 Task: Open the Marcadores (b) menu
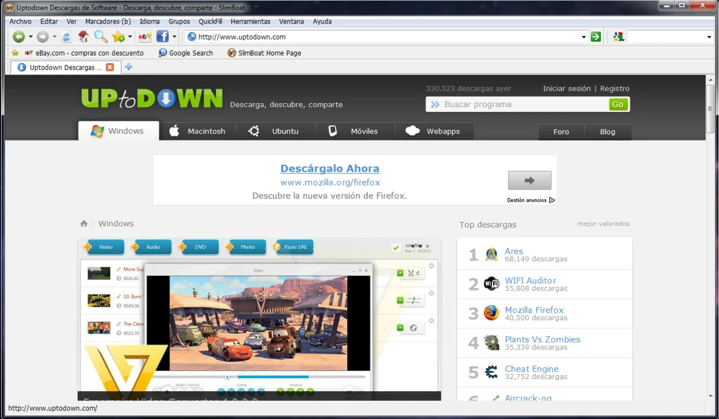tap(108, 21)
